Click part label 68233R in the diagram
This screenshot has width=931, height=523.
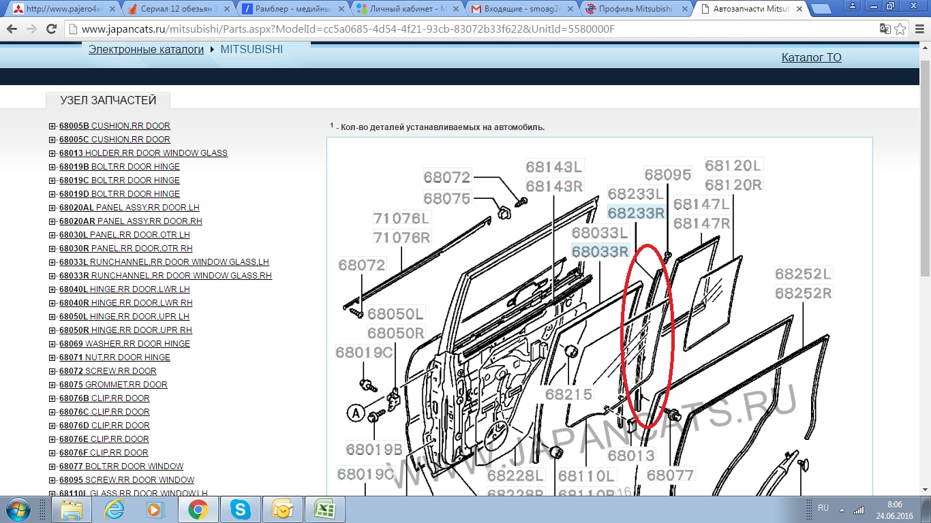[636, 213]
